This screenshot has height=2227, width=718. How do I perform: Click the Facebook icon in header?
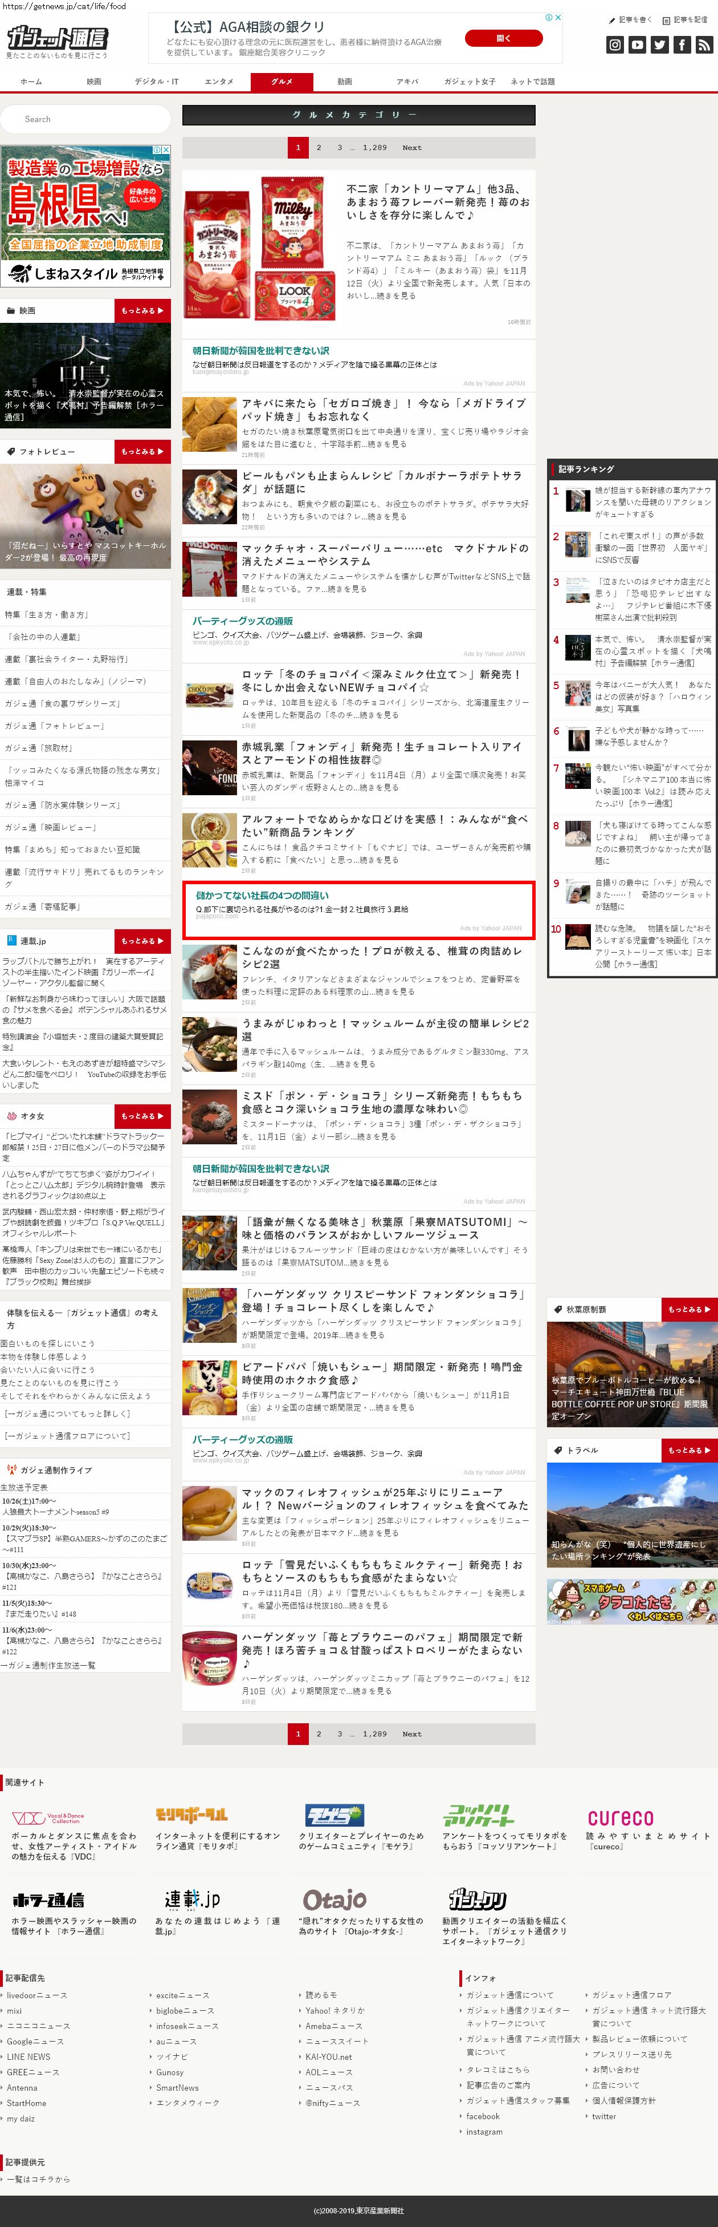point(682,45)
